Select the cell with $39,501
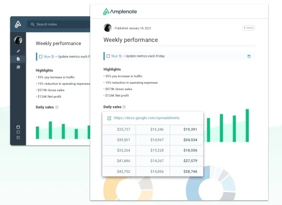282x205 pixels. click(x=119, y=140)
